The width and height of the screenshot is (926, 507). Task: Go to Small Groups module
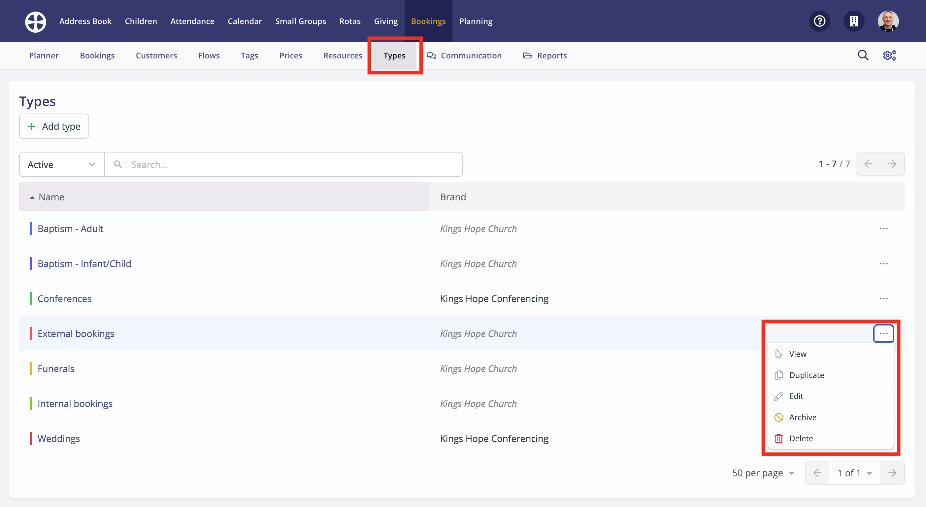coord(301,21)
